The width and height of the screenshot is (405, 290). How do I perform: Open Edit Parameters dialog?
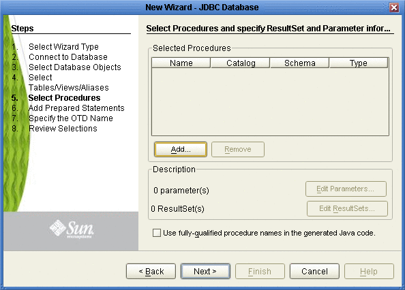pos(346,189)
